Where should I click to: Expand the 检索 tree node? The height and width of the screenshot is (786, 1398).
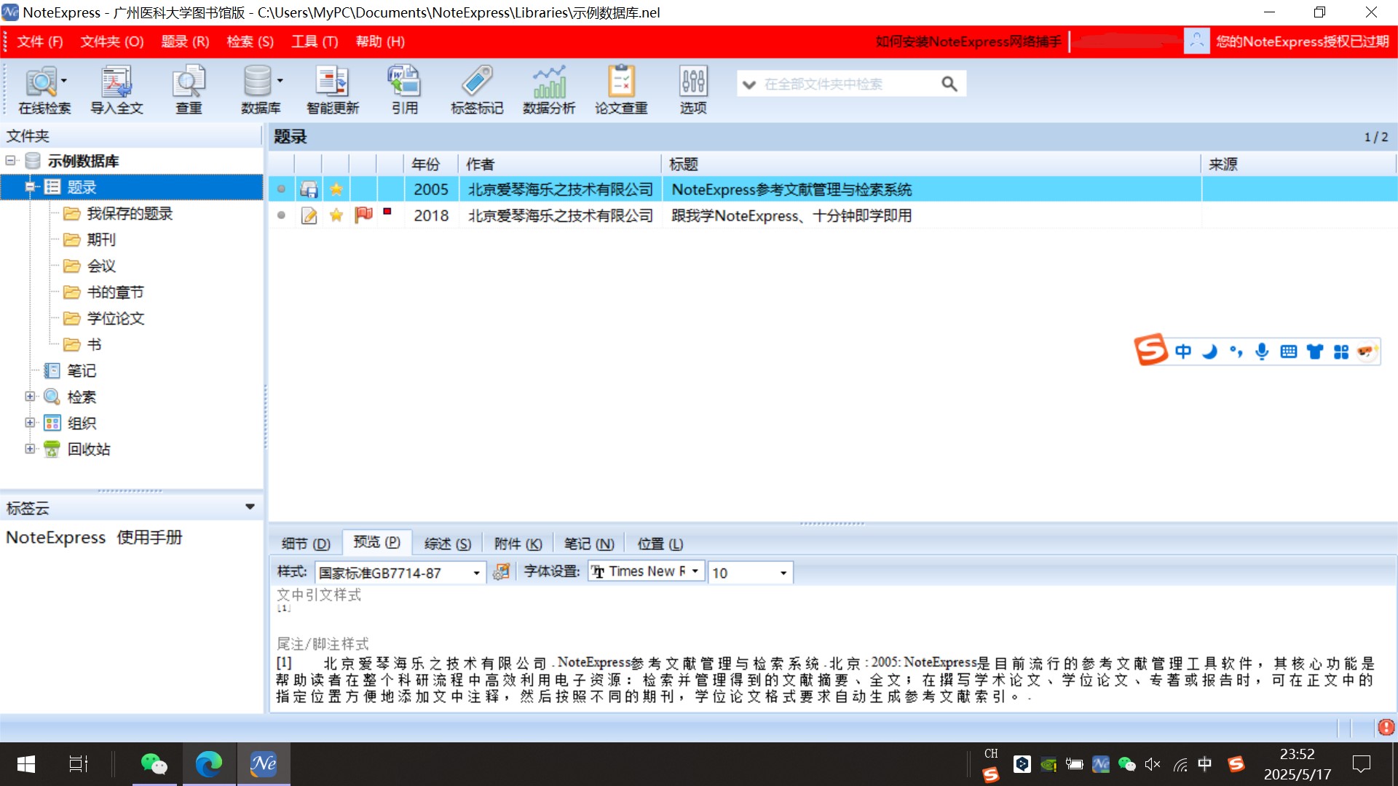(x=30, y=397)
